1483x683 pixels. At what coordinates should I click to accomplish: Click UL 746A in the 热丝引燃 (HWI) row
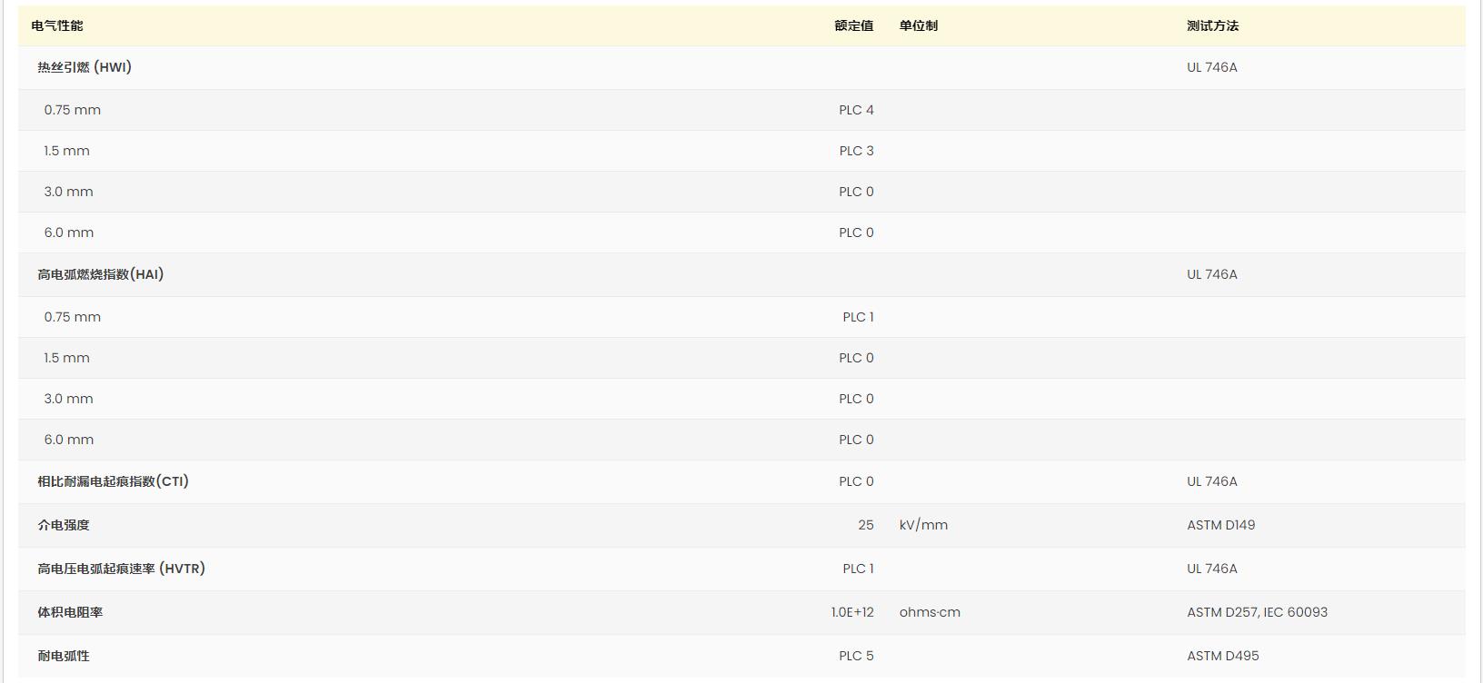tap(1212, 67)
